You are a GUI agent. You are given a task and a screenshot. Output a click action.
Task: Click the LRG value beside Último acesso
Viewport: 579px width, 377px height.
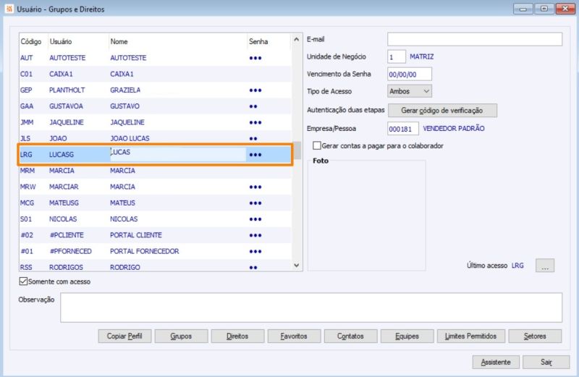[517, 266]
